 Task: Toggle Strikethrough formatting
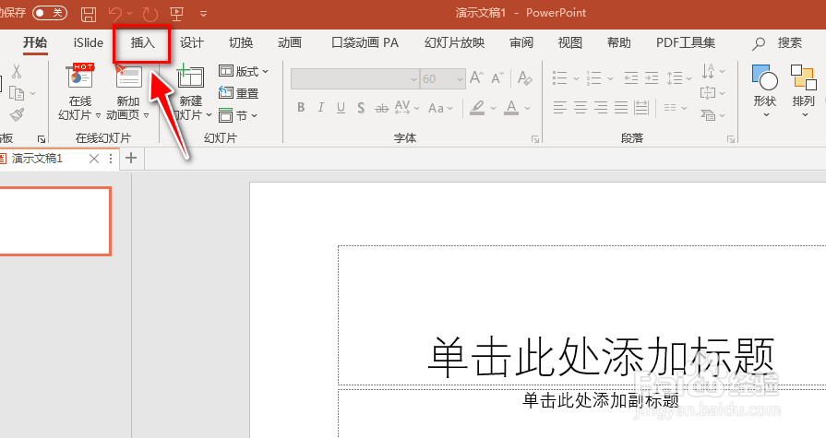pos(381,108)
